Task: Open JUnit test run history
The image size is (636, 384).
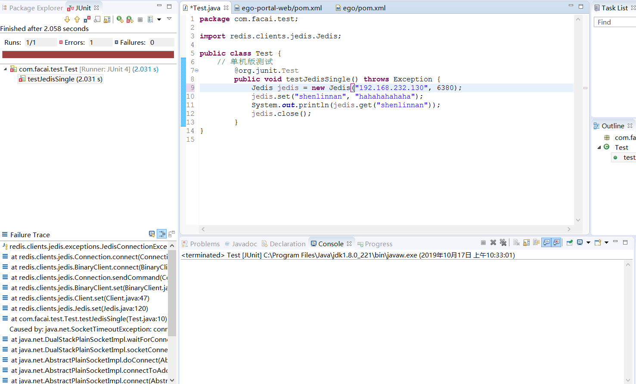Action: (150, 19)
